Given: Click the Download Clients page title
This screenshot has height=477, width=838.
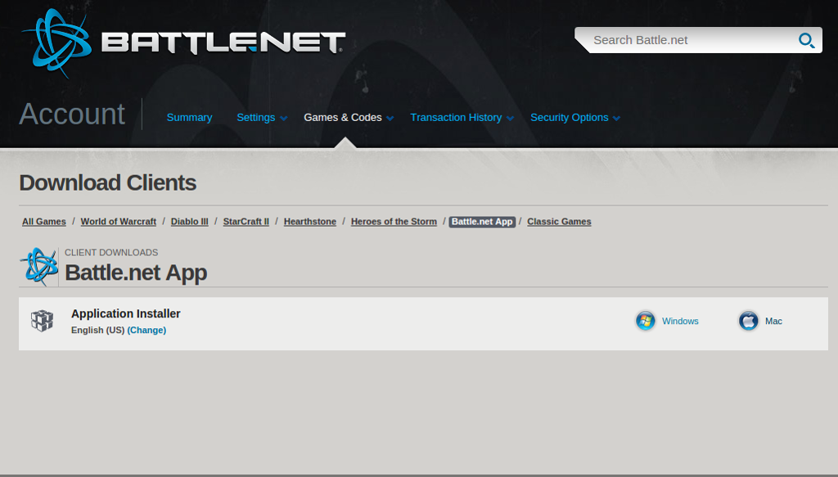Looking at the screenshot, I should pos(108,182).
